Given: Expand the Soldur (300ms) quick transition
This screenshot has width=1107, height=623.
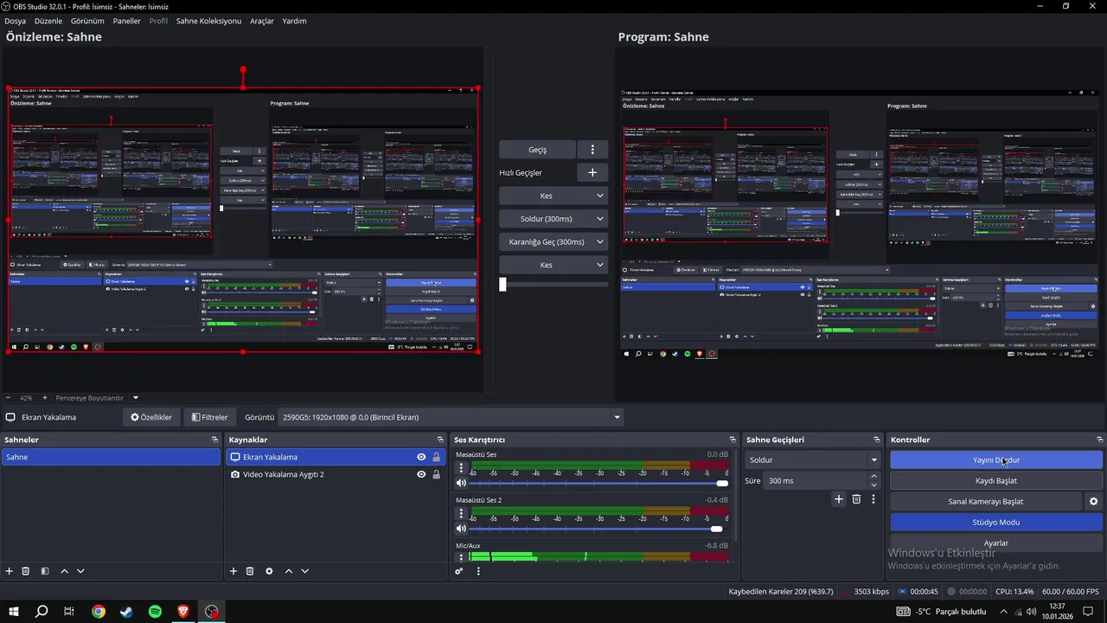Looking at the screenshot, I should click(x=600, y=219).
